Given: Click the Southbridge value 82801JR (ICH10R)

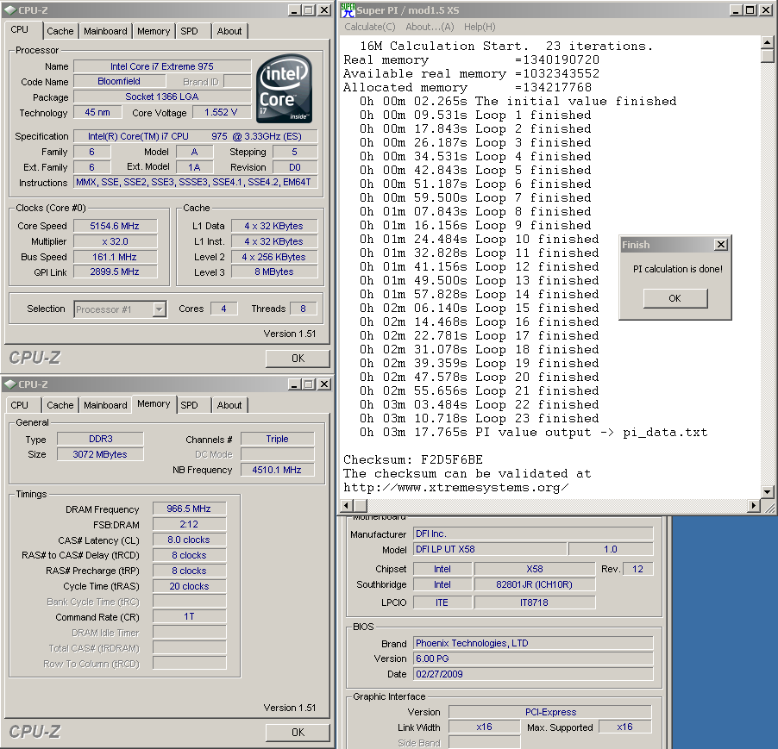Looking at the screenshot, I should coord(535,584).
